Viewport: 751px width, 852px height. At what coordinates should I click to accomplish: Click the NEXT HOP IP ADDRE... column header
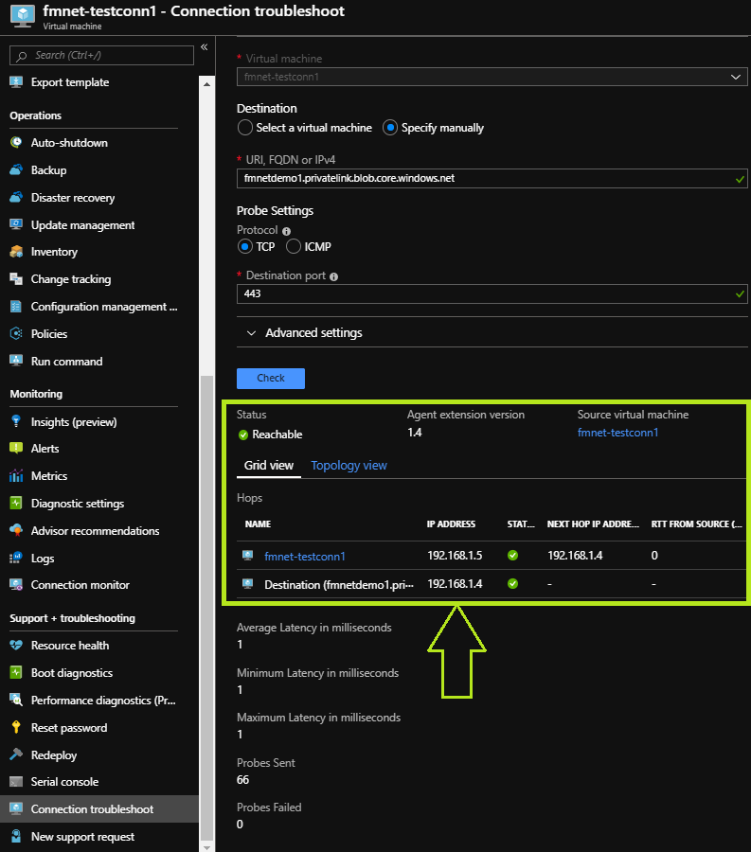click(593, 524)
